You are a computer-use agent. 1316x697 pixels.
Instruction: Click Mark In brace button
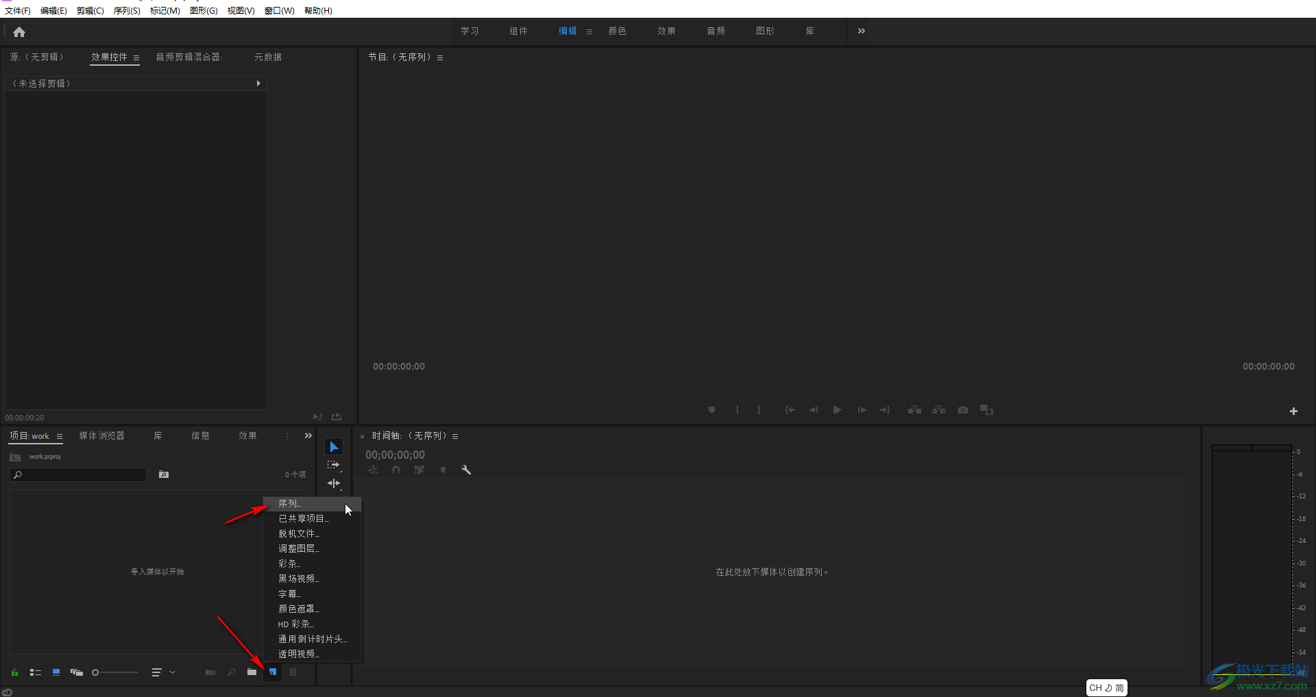(x=738, y=410)
